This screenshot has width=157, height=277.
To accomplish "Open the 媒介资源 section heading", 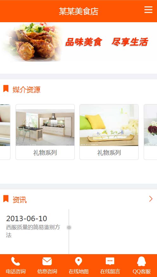I will pos(27,90).
